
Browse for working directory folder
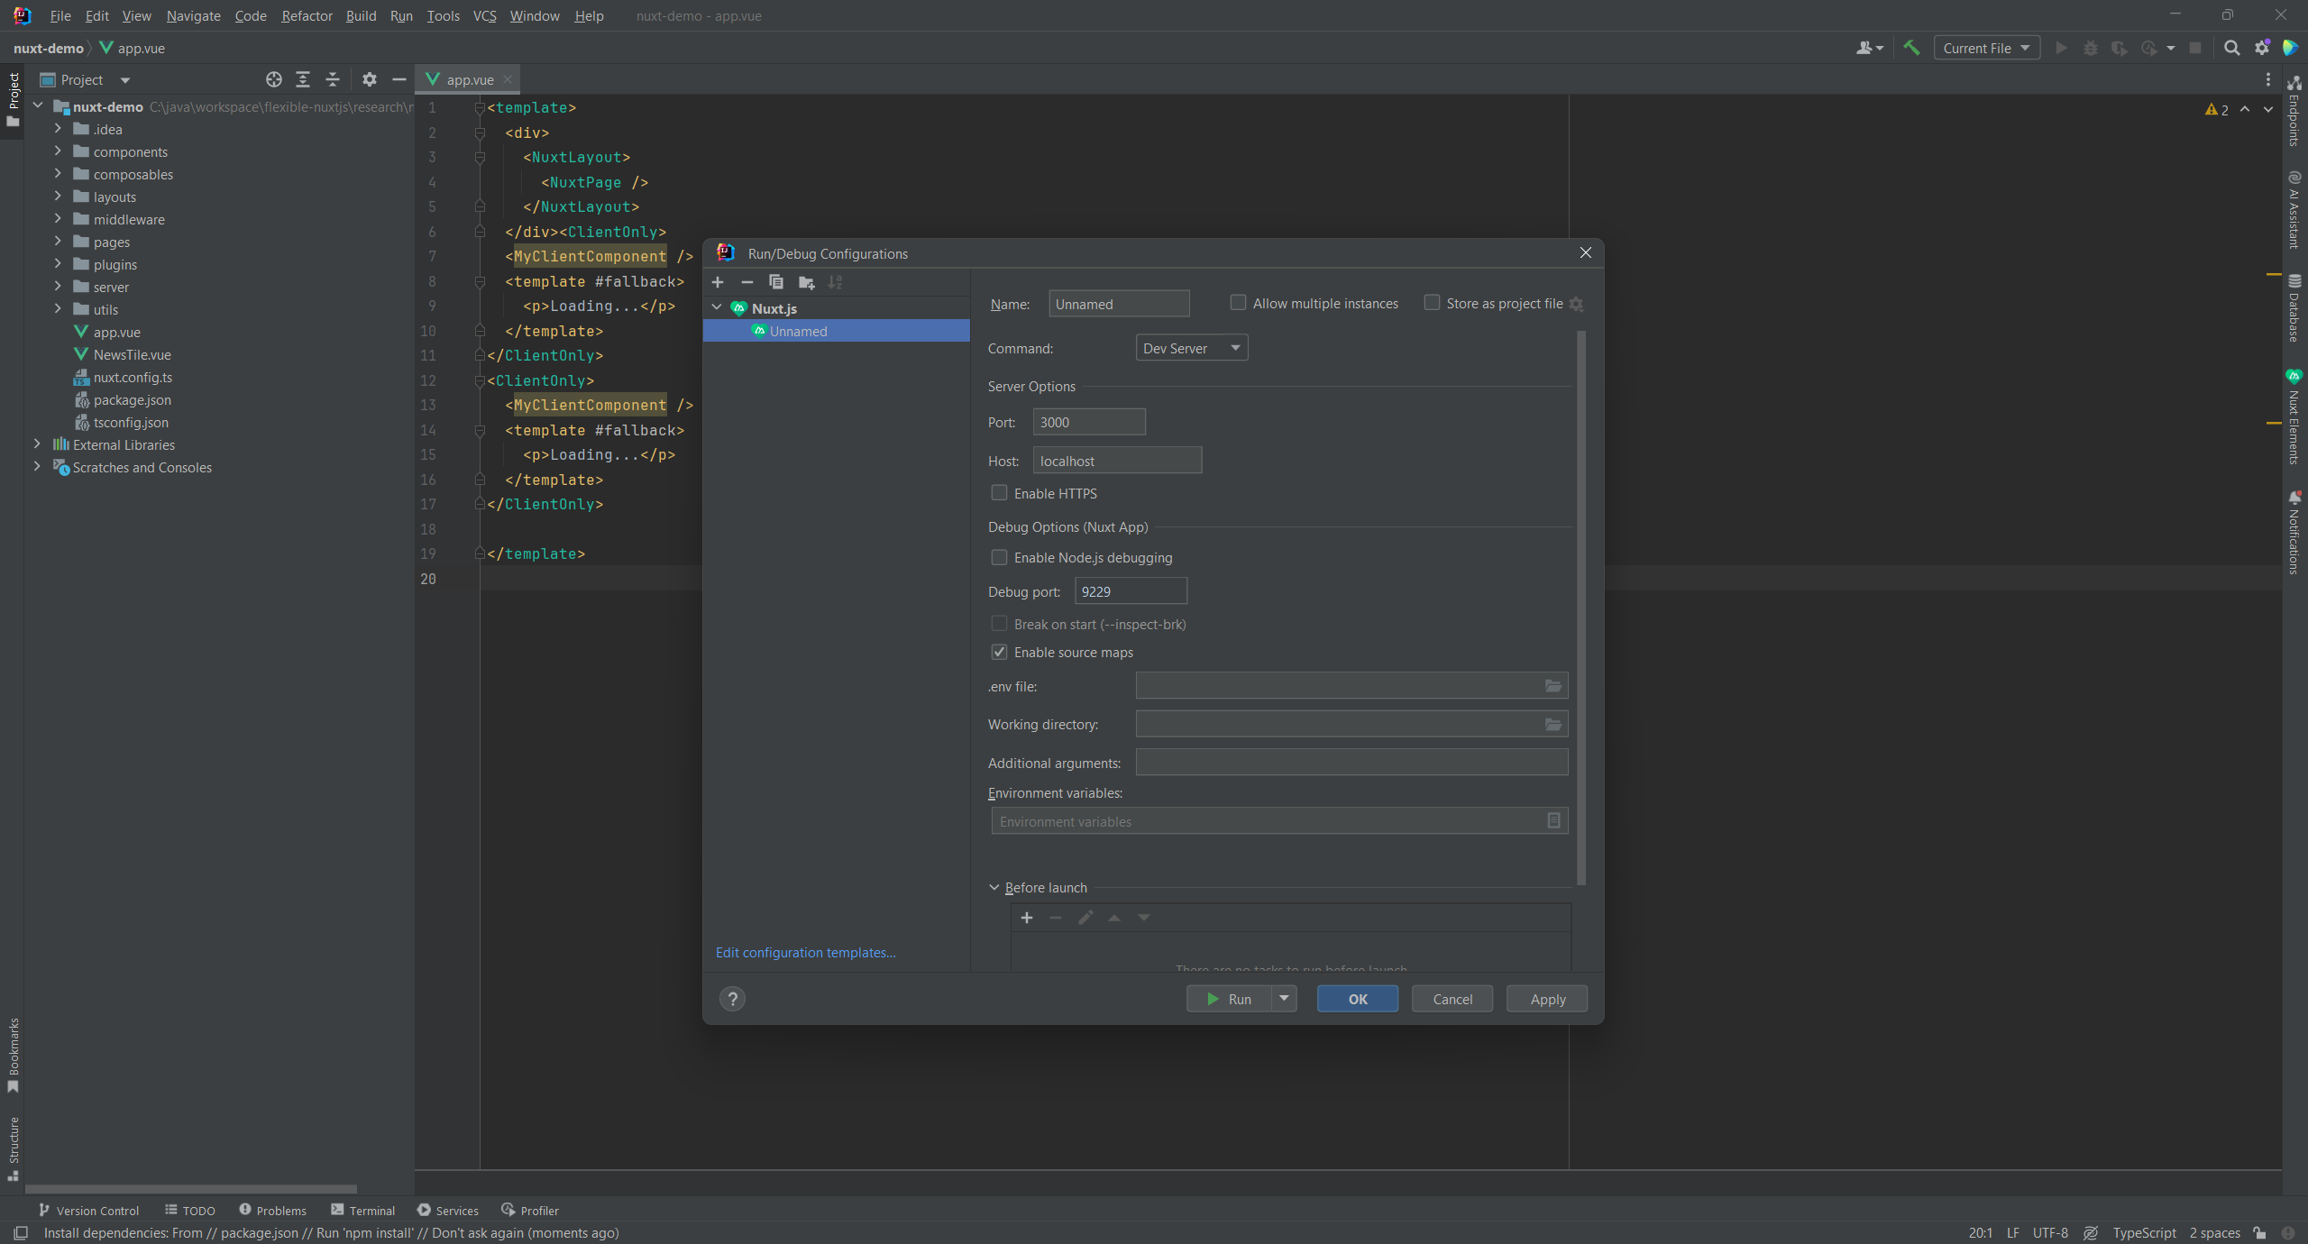point(1553,724)
